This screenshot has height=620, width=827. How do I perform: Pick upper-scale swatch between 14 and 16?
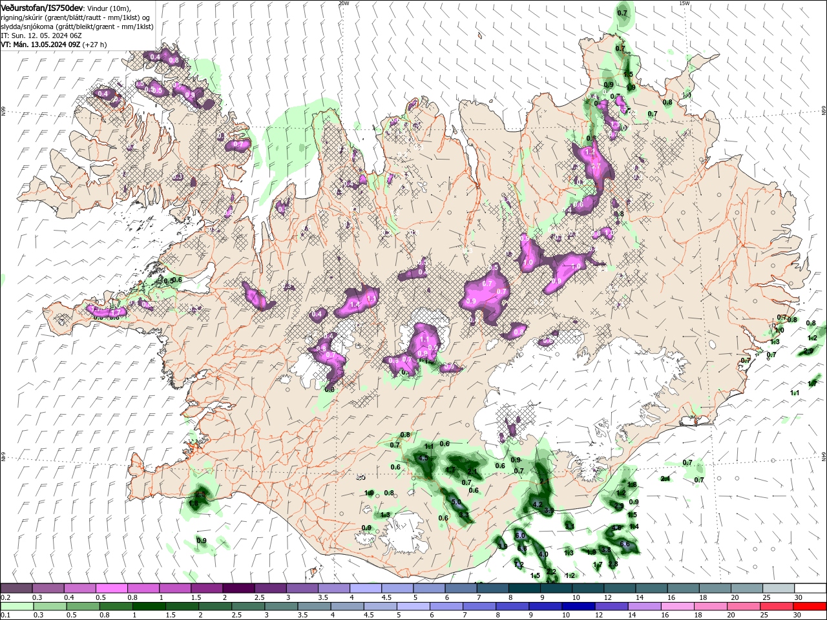651,588
